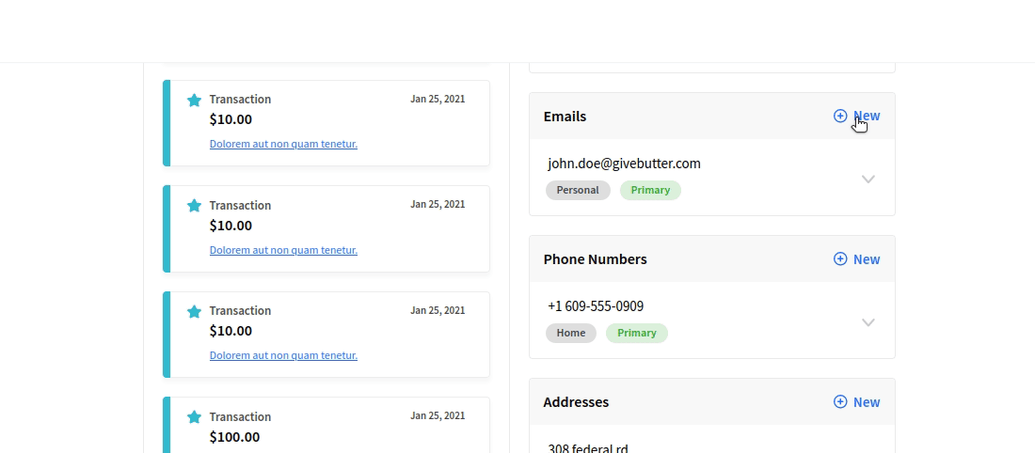Add a new address via New
The image size is (1035, 453).
[x=866, y=402]
